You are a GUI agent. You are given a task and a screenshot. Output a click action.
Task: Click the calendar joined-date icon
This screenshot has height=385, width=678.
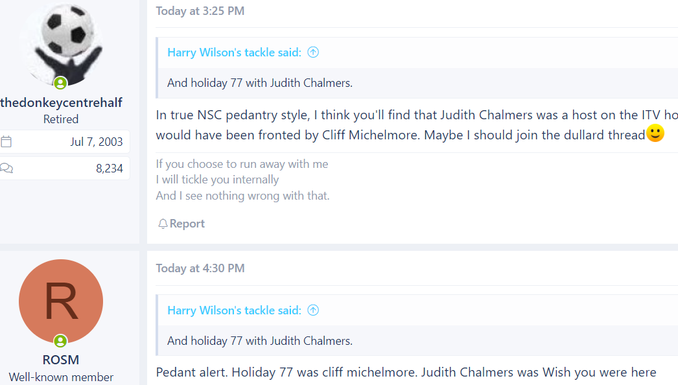coord(6,141)
